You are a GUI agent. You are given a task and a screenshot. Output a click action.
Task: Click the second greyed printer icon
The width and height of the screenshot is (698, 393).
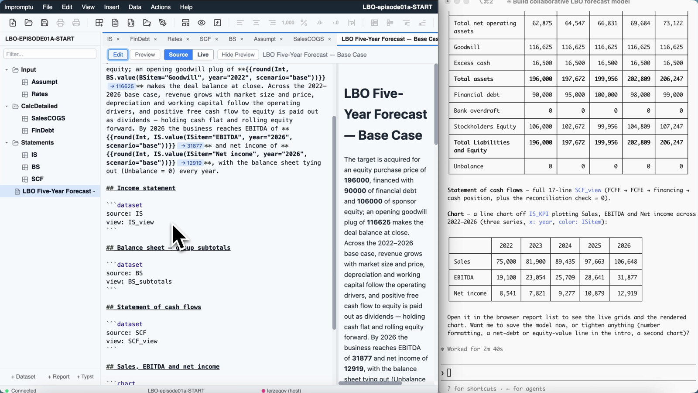pos(76,23)
